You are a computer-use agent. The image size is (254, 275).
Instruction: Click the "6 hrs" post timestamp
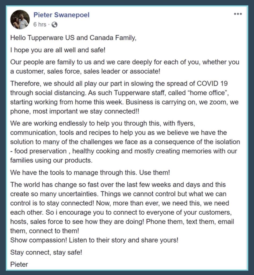click(40, 25)
